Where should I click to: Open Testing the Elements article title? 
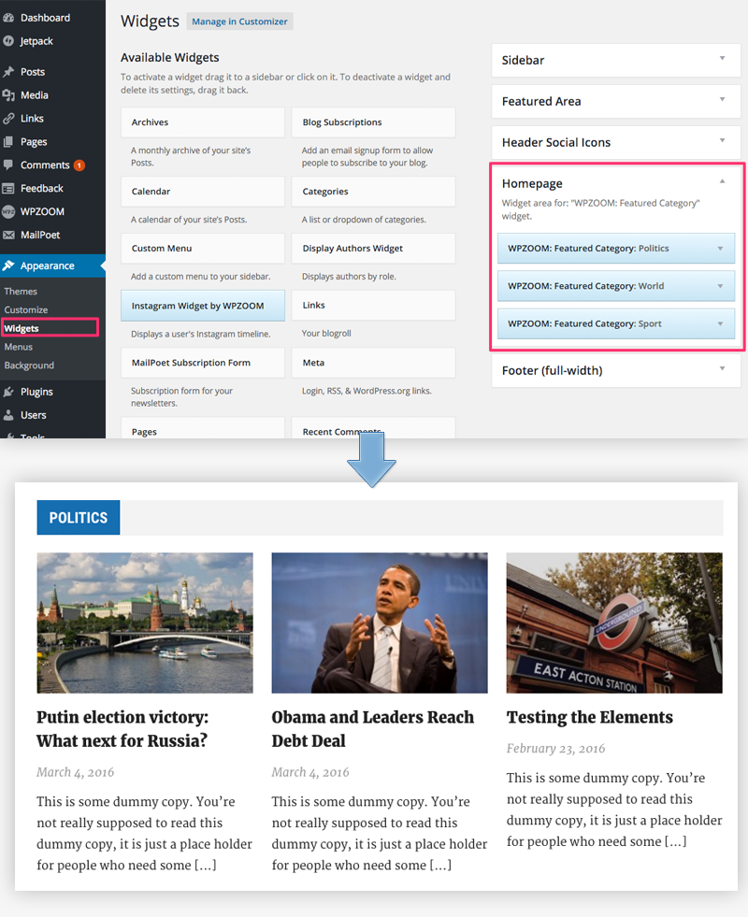click(589, 717)
